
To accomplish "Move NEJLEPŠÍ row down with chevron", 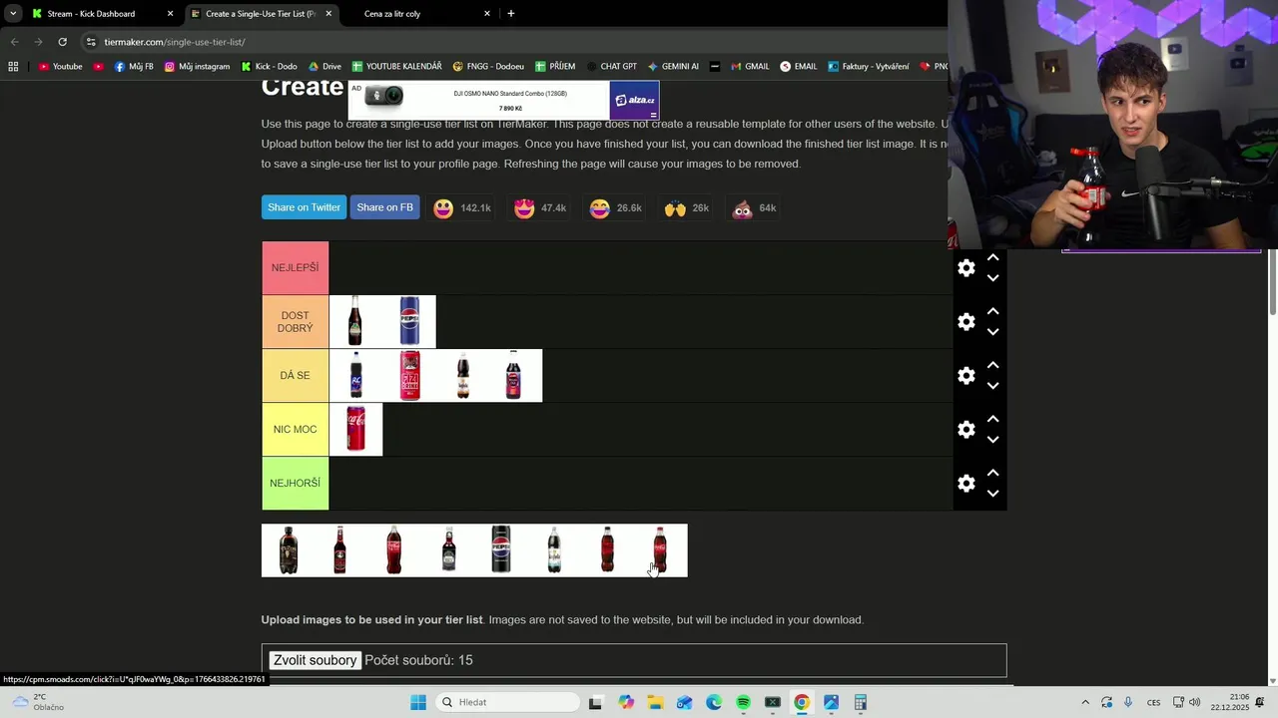I will pos(992,278).
